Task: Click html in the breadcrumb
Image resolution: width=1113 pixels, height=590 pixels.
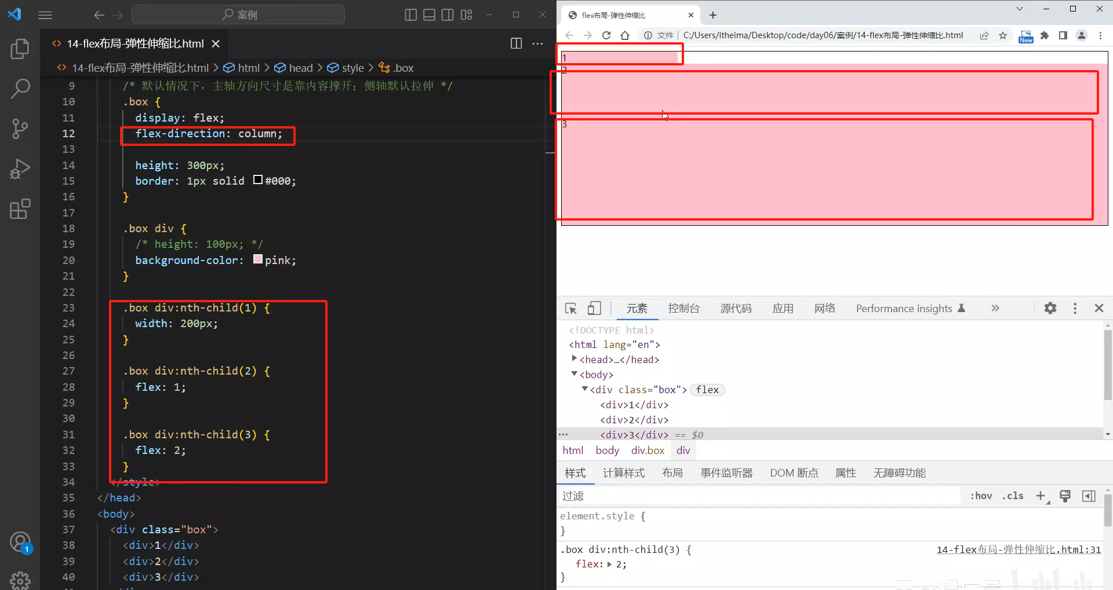Action: (249, 68)
